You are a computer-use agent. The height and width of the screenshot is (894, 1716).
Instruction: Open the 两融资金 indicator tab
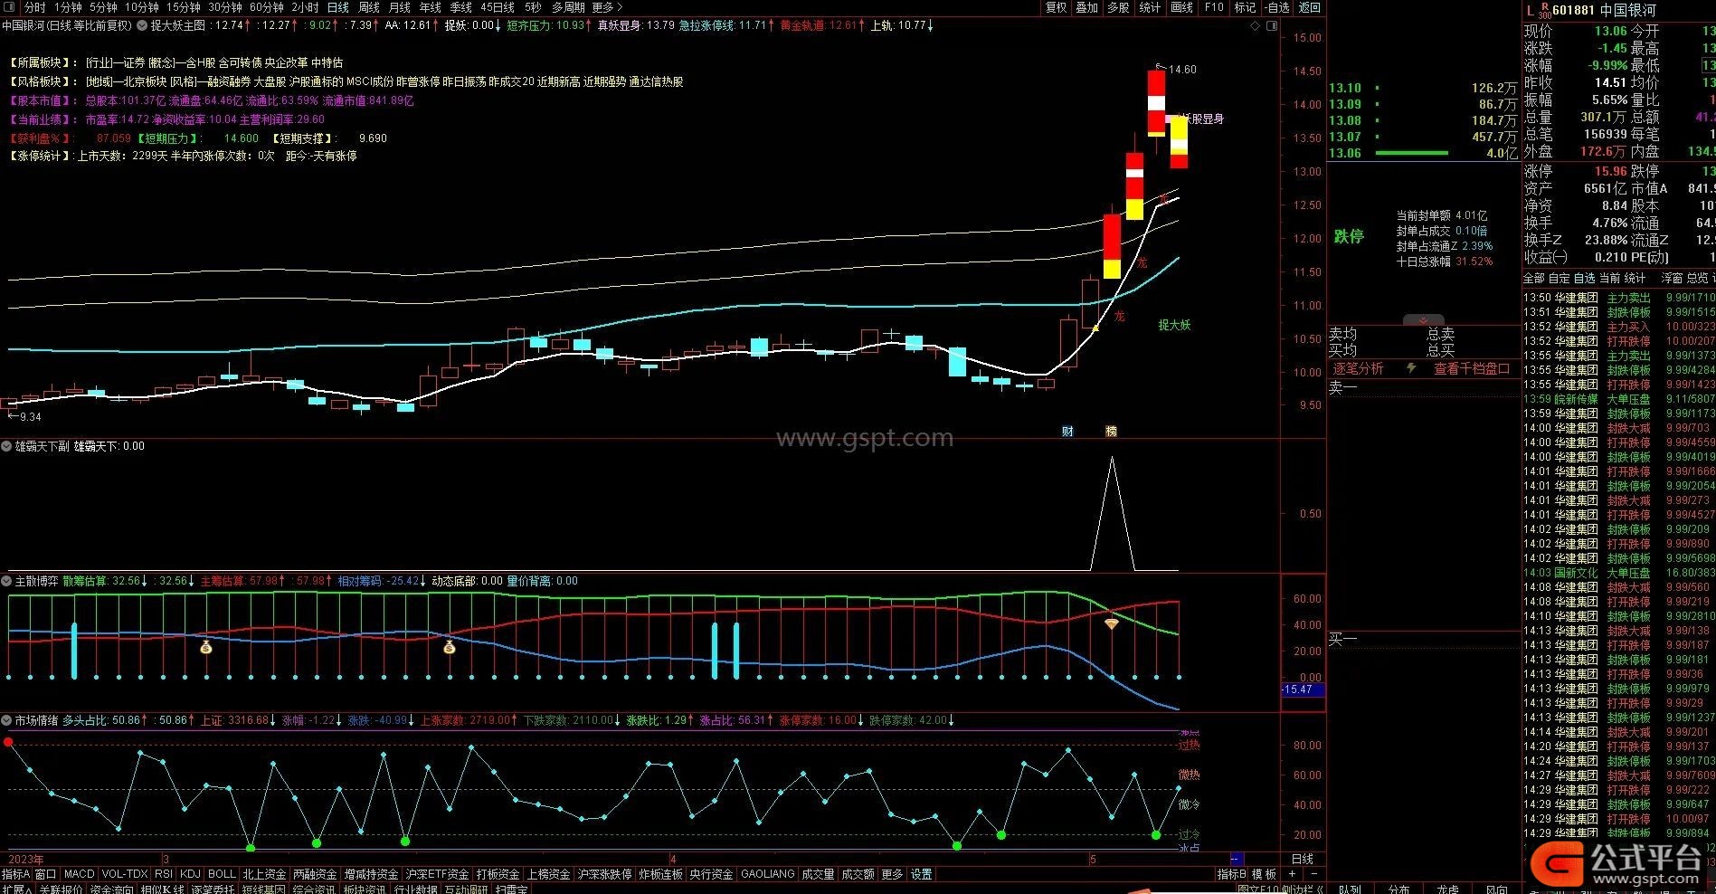point(315,874)
